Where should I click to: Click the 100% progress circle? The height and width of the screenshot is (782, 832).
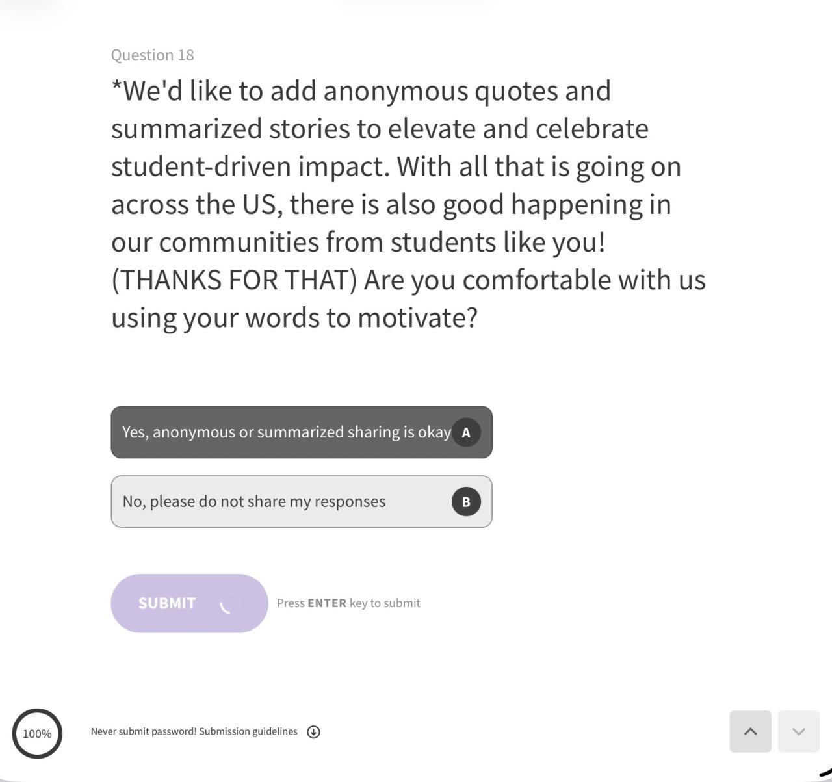point(37,733)
